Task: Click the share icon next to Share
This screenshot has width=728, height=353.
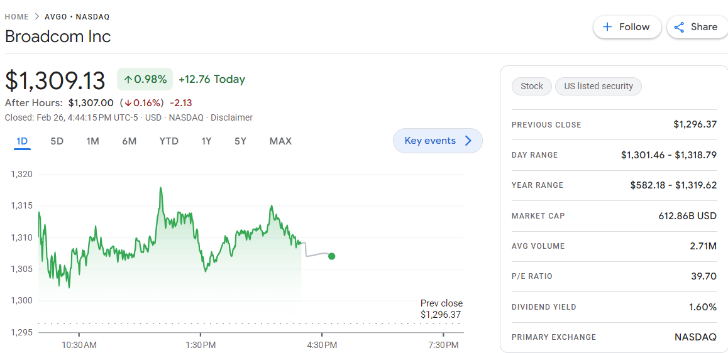Action: pyautogui.click(x=679, y=28)
